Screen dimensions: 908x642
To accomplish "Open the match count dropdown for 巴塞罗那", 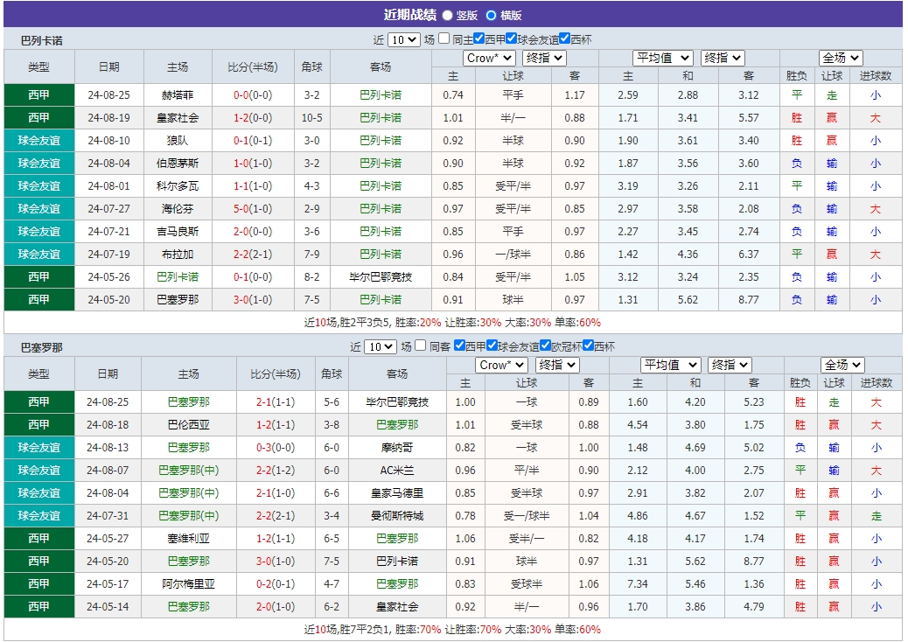I will pos(381,346).
